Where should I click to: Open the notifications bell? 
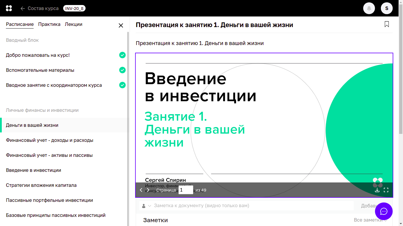pos(369,8)
